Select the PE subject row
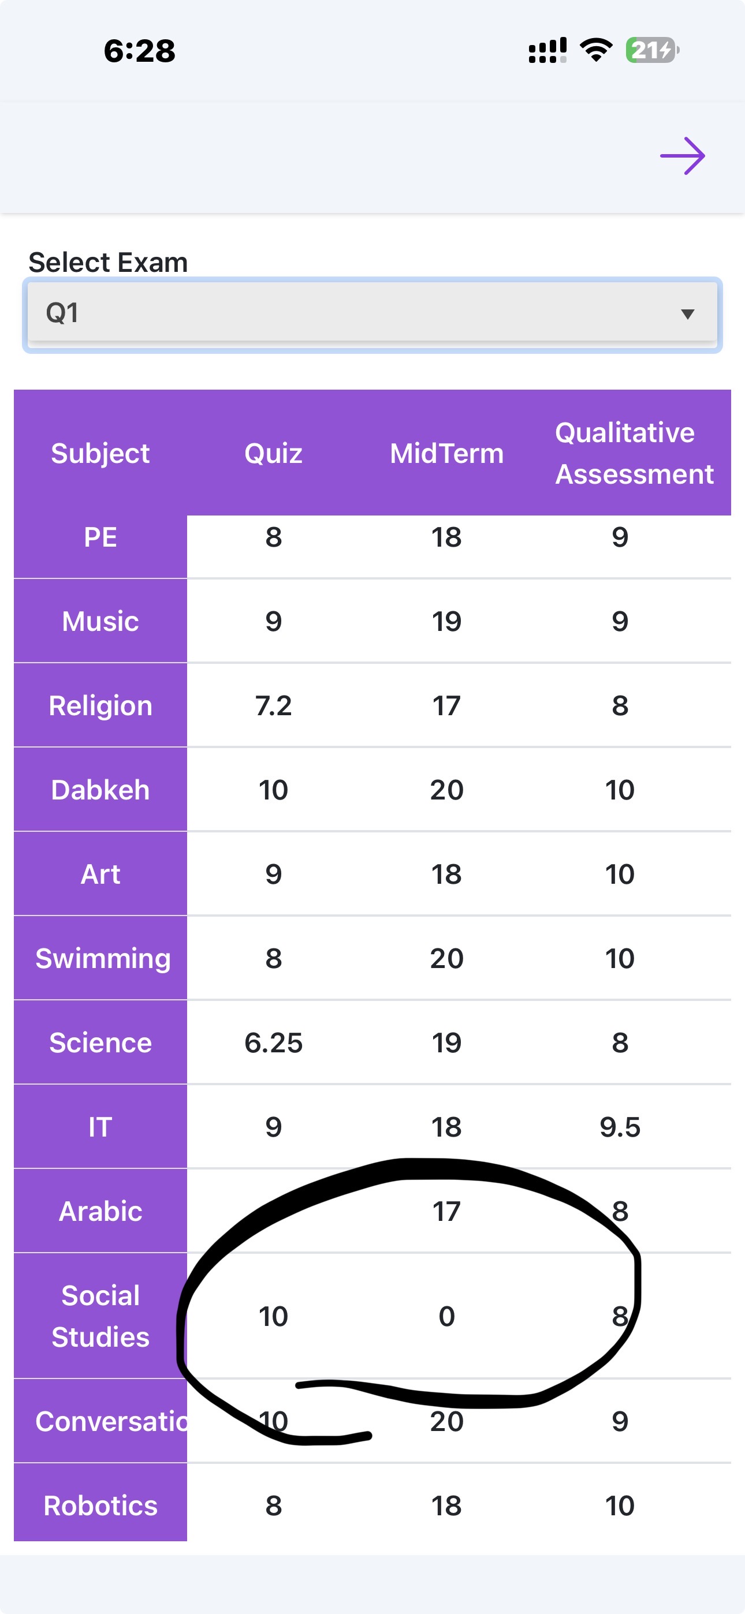Viewport: 745px width, 1614px height. tap(100, 537)
